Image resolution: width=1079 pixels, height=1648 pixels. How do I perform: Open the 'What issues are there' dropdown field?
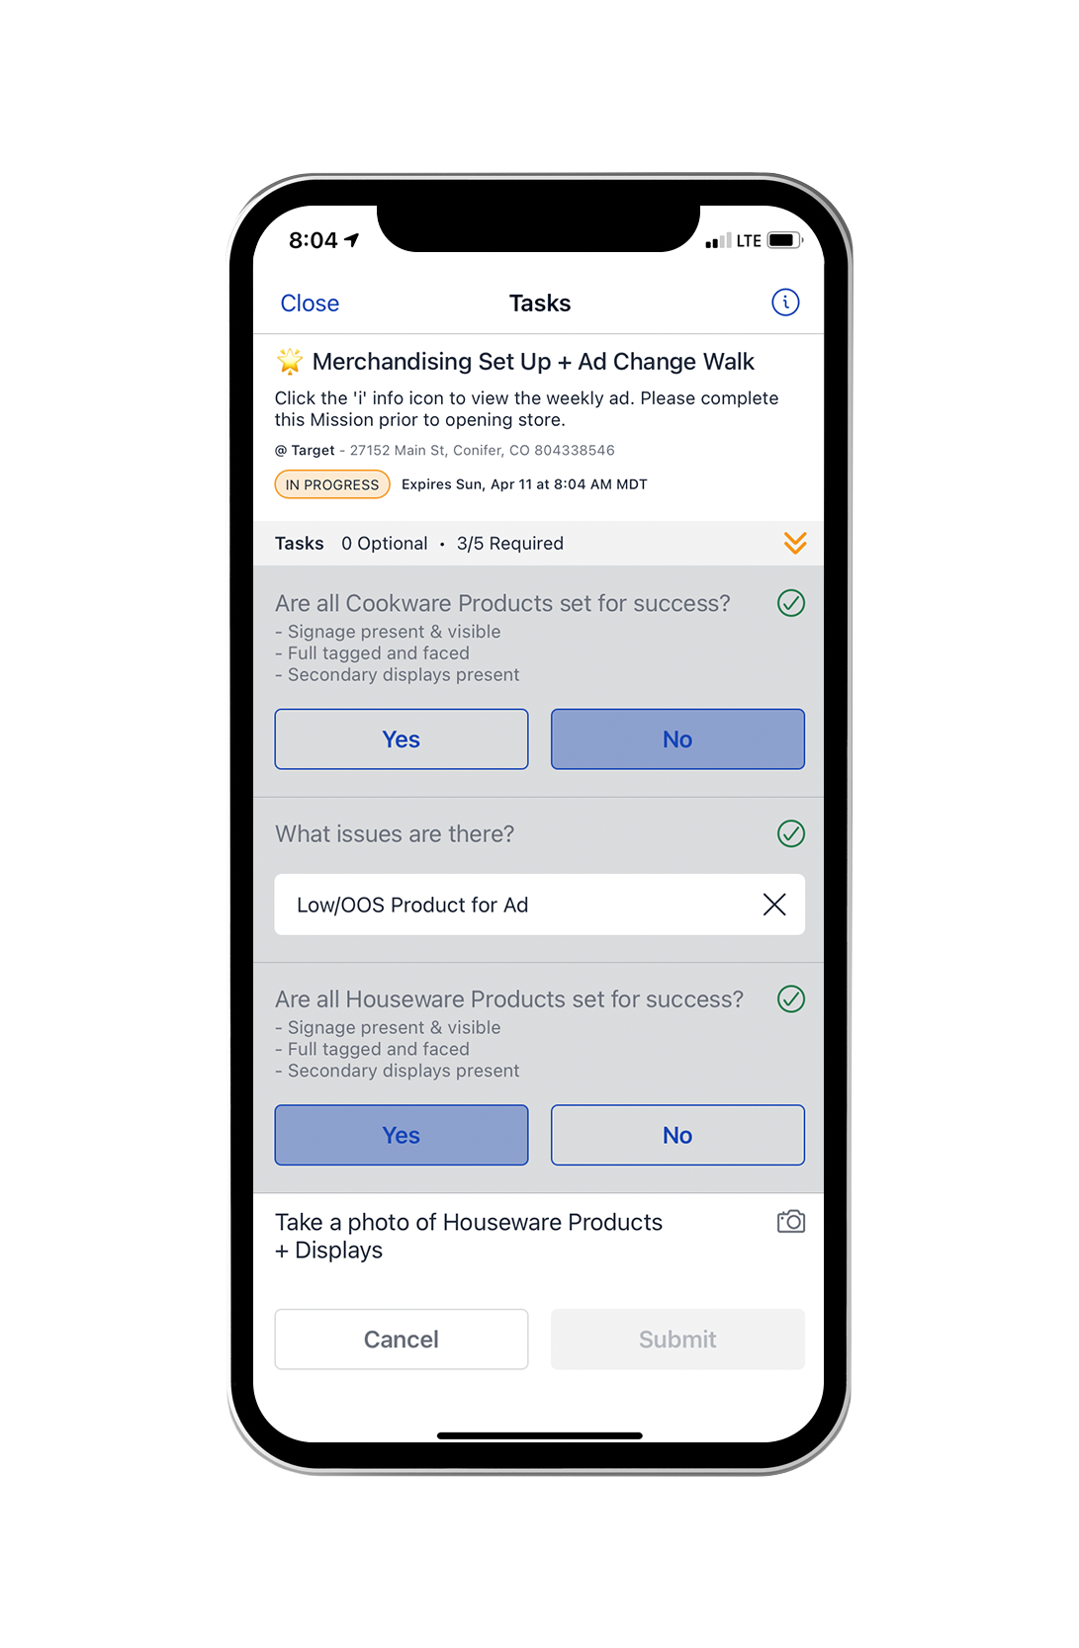[x=514, y=905]
